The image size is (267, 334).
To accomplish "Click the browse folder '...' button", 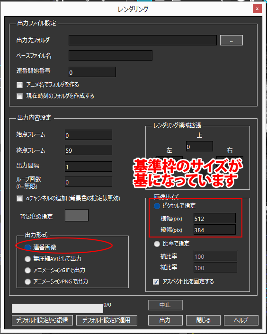I will [231, 40].
